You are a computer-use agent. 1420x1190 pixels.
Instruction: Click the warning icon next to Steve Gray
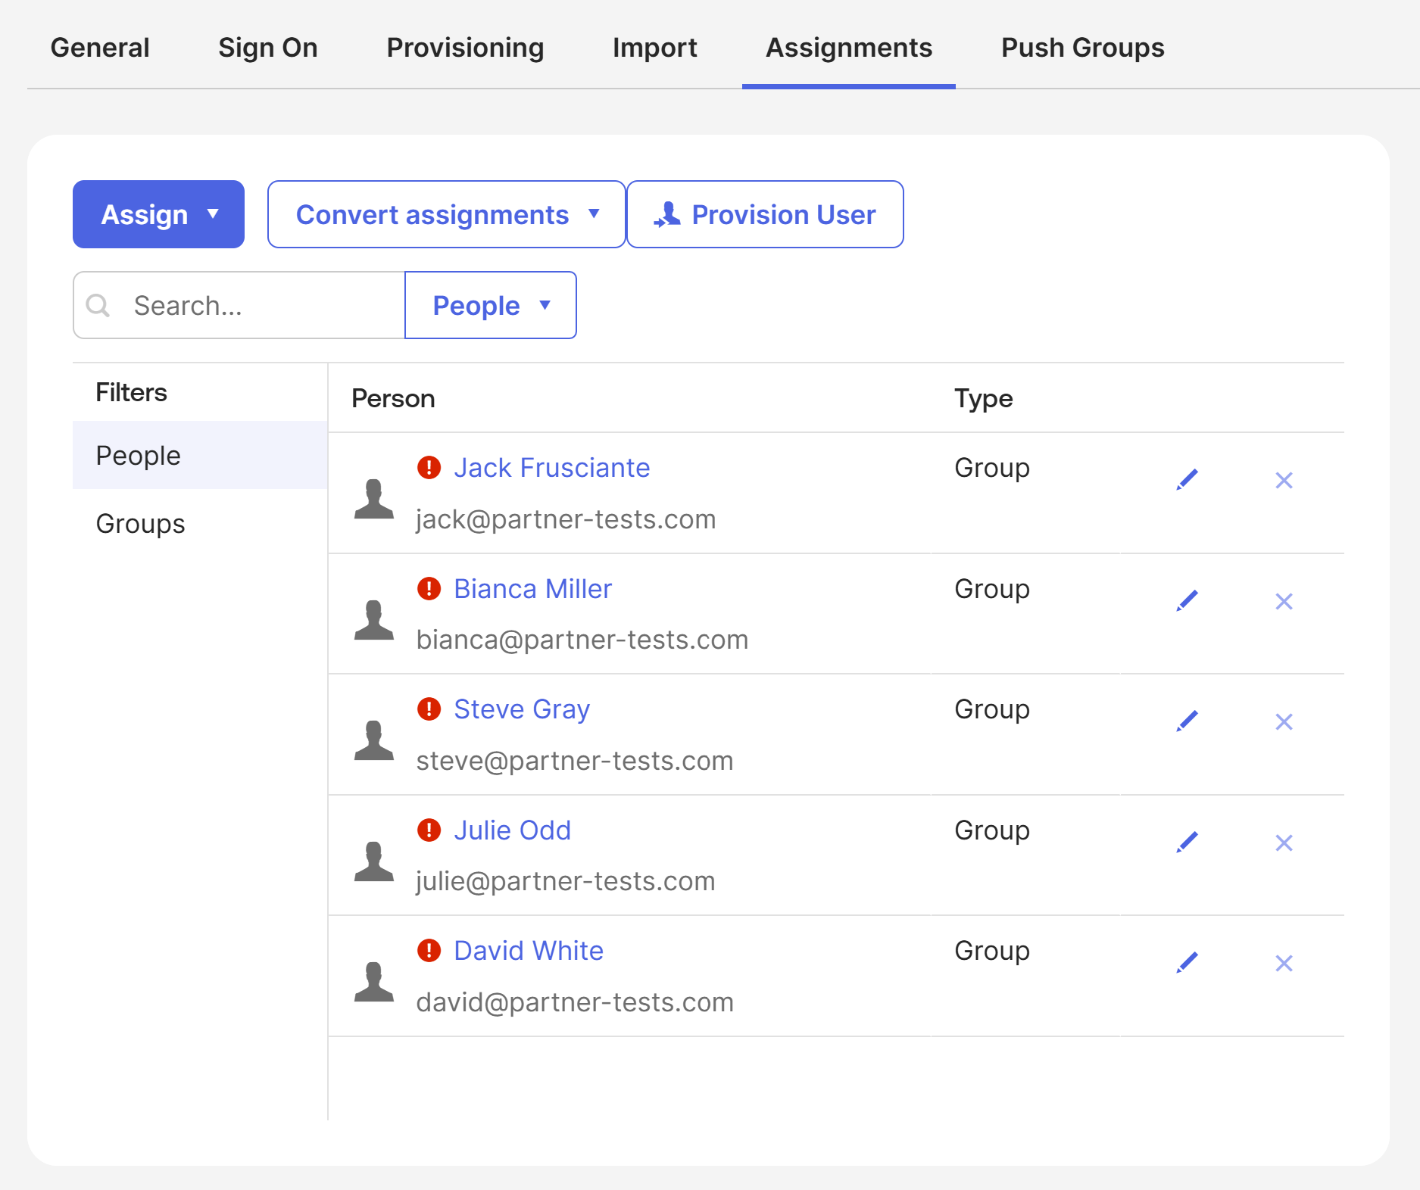pos(429,709)
